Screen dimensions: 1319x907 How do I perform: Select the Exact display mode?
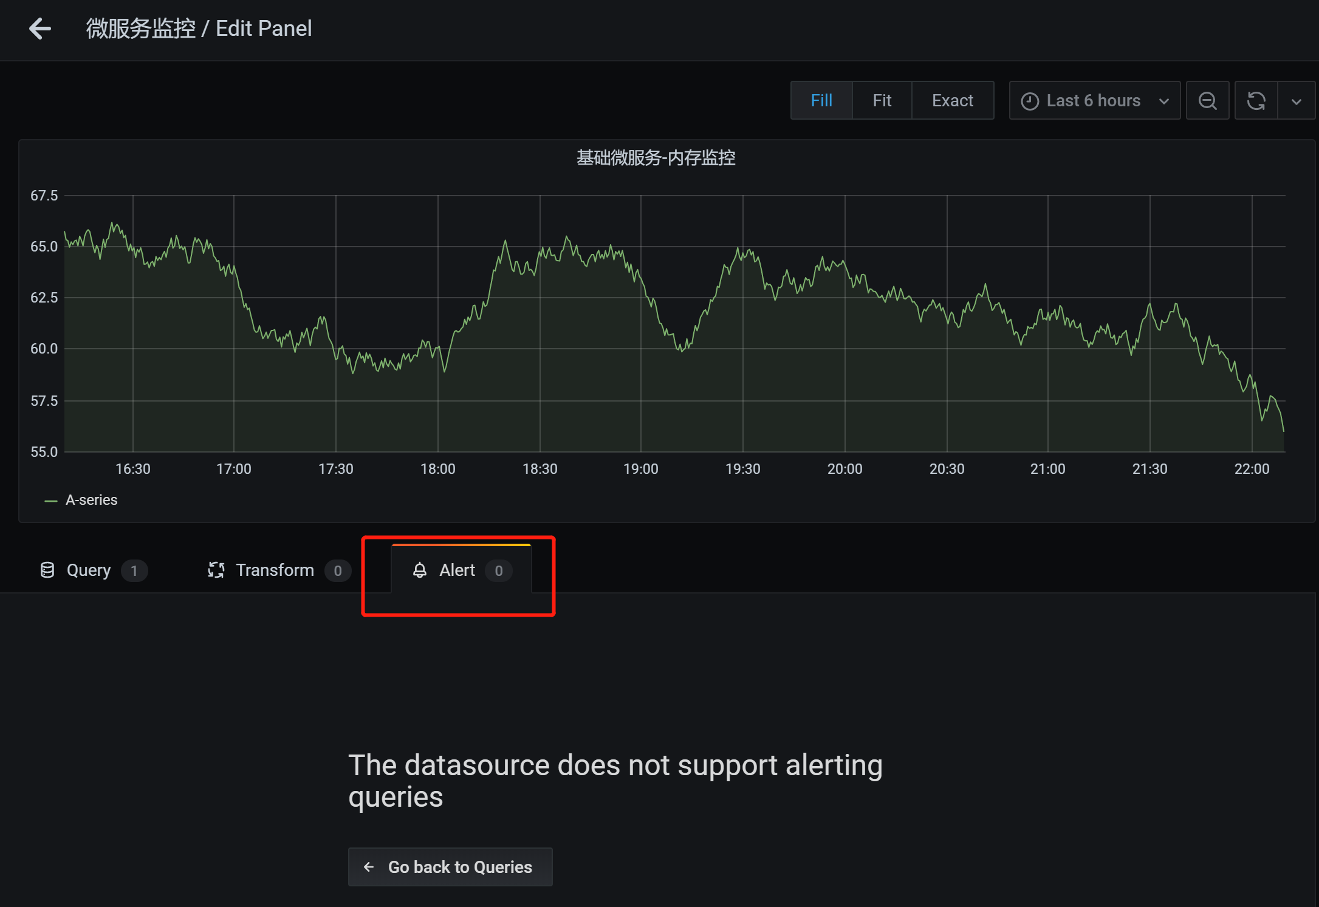pos(953,101)
